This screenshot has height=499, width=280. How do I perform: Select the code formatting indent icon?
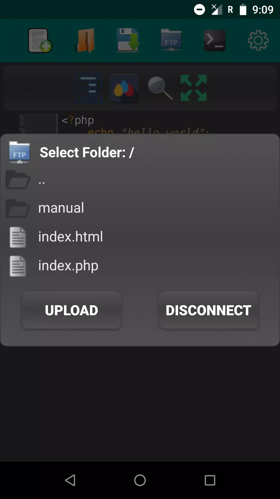coord(88,88)
